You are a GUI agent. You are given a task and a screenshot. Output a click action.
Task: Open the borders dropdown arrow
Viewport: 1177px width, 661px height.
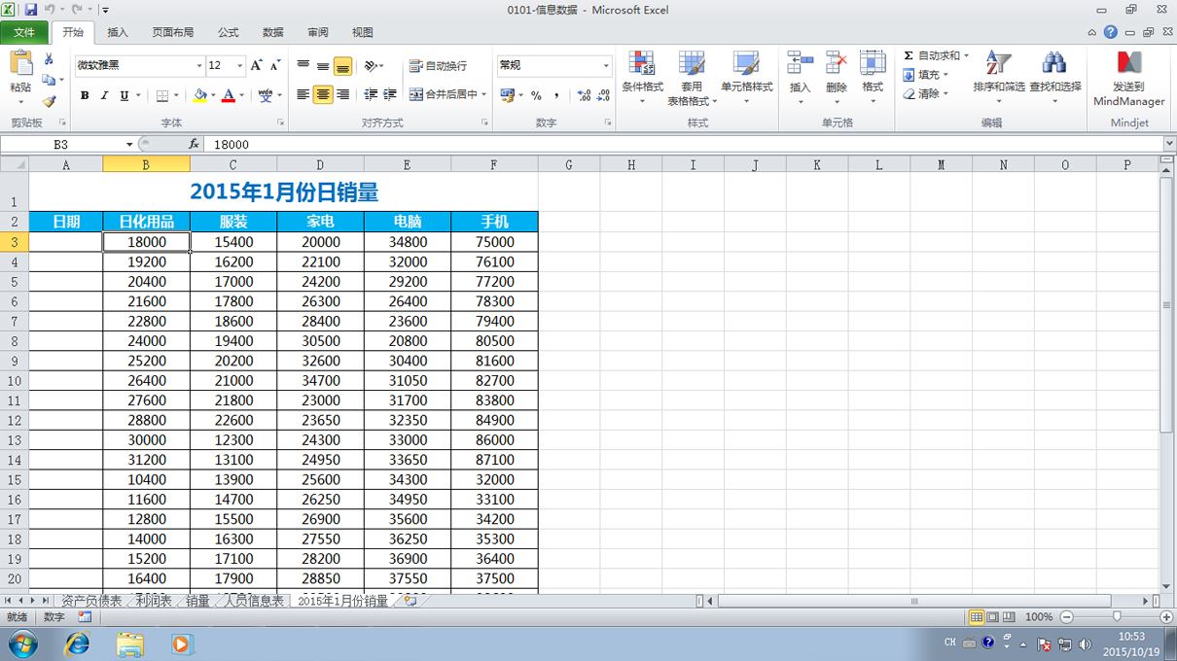pyautogui.click(x=176, y=95)
